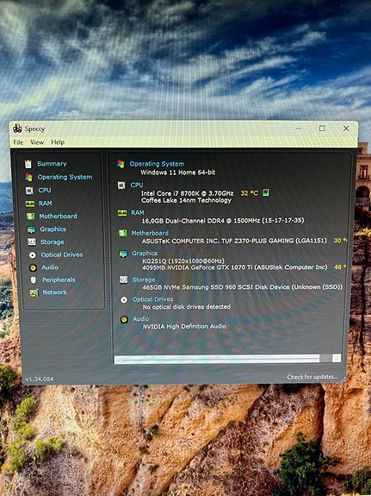Click the green CPU temperature indicator icon

click(266, 192)
